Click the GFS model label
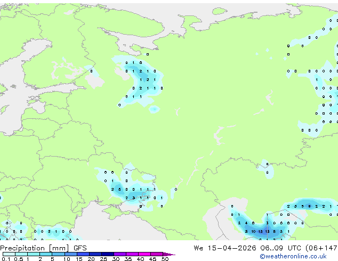The height and width of the screenshot is (261, 338). pos(80,248)
